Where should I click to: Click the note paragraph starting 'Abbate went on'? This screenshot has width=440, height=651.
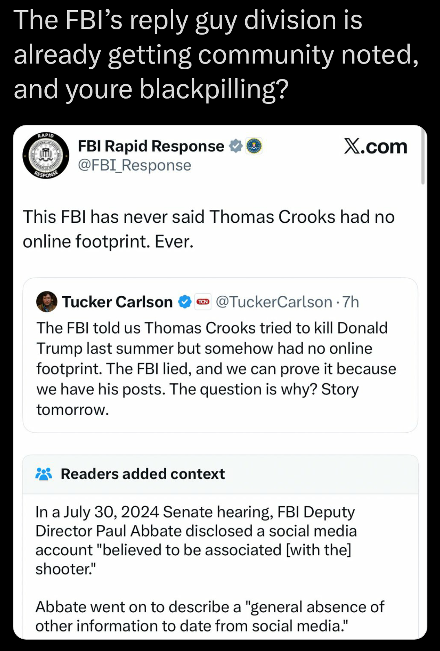point(209,616)
